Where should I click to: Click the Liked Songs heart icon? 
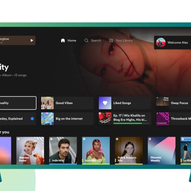105,103
